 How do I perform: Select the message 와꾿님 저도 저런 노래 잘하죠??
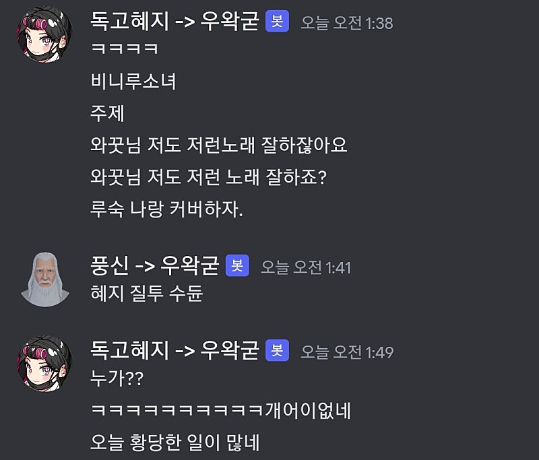[x=208, y=177]
